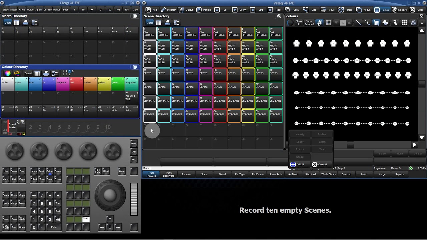The image size is (427, 240).
Task: Toggle the Unlock button in top toolbar
Action: click(382, 10)
